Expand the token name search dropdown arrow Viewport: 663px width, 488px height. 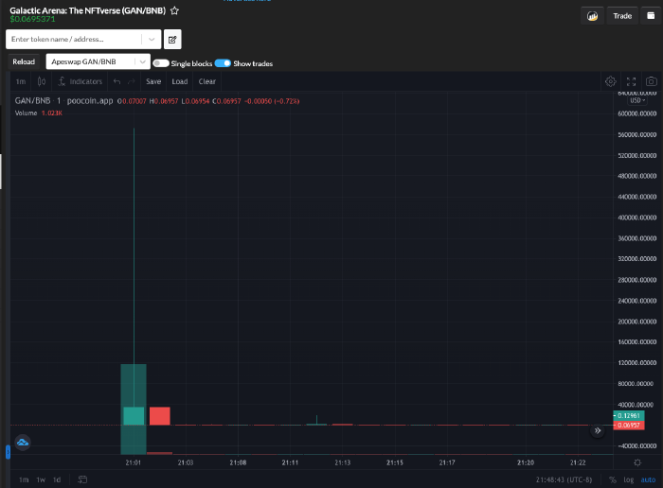pyautogui.click(x=152, y=40)
